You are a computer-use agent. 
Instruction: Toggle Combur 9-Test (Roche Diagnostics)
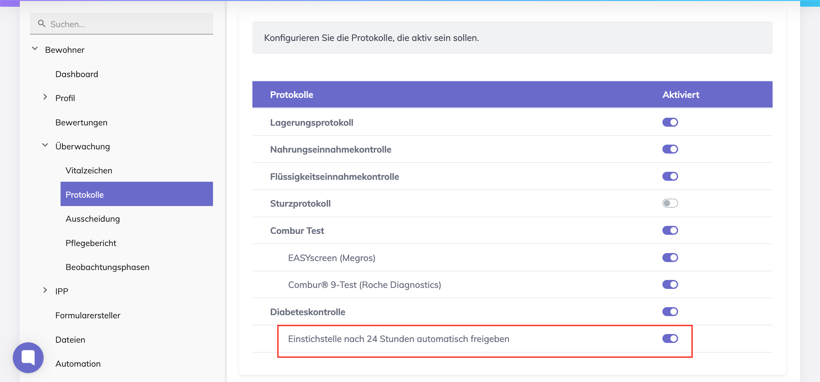(x=670, y=284)
